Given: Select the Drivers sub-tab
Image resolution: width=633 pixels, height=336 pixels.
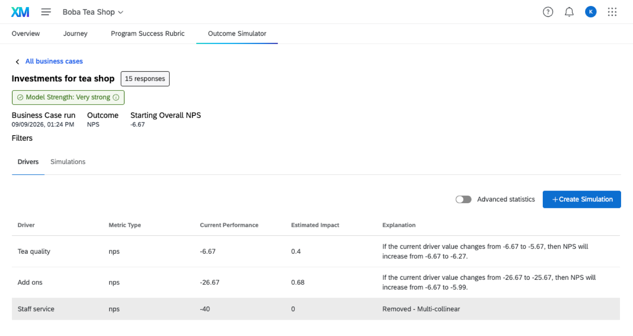Looking at the screenshot, I should click(28, 162).
